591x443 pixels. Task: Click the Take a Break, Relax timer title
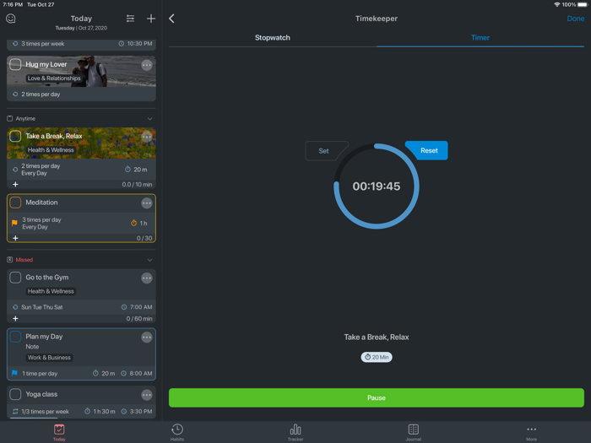[x=377, y=338]
